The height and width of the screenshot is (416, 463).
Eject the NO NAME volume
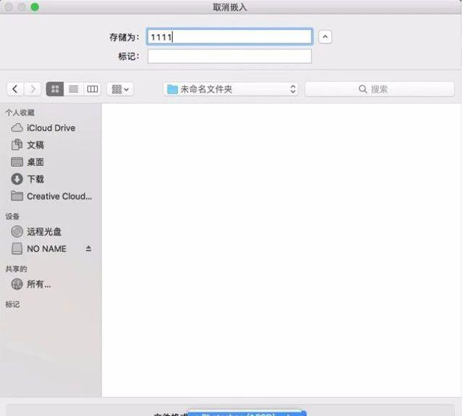tap(88, 249)
